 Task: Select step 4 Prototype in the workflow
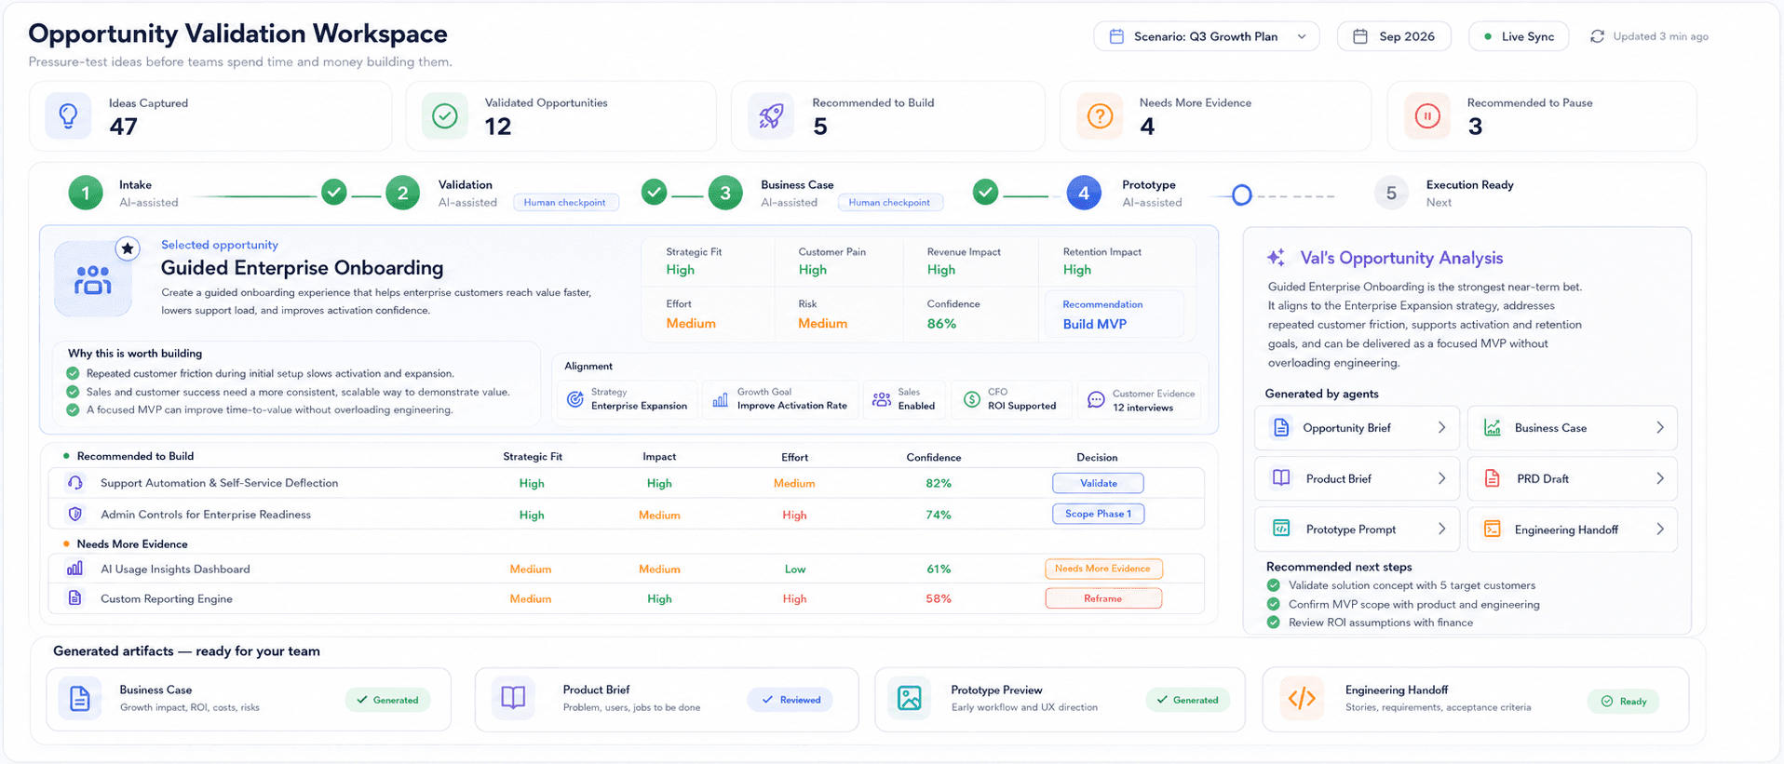coord(1084,194)
